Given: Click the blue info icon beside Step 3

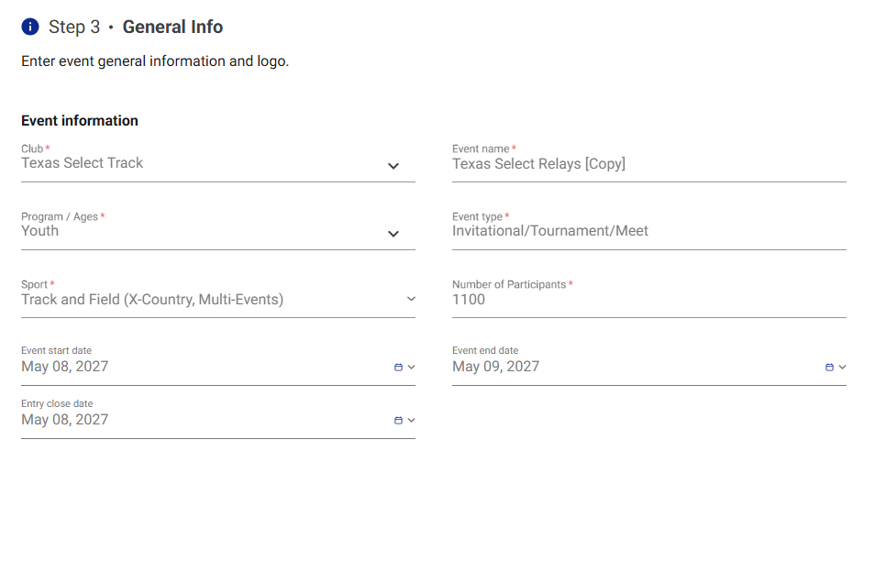Looking at the screenshot, I should click(30, 27).
